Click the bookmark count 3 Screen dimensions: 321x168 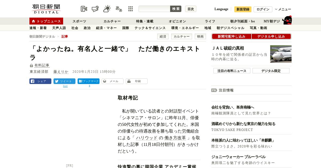tap(89, 86)
